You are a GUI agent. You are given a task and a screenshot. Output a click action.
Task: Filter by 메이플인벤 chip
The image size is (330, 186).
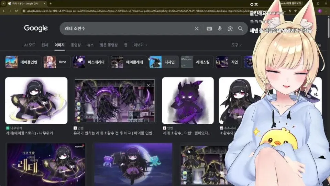tap(23, 62)
